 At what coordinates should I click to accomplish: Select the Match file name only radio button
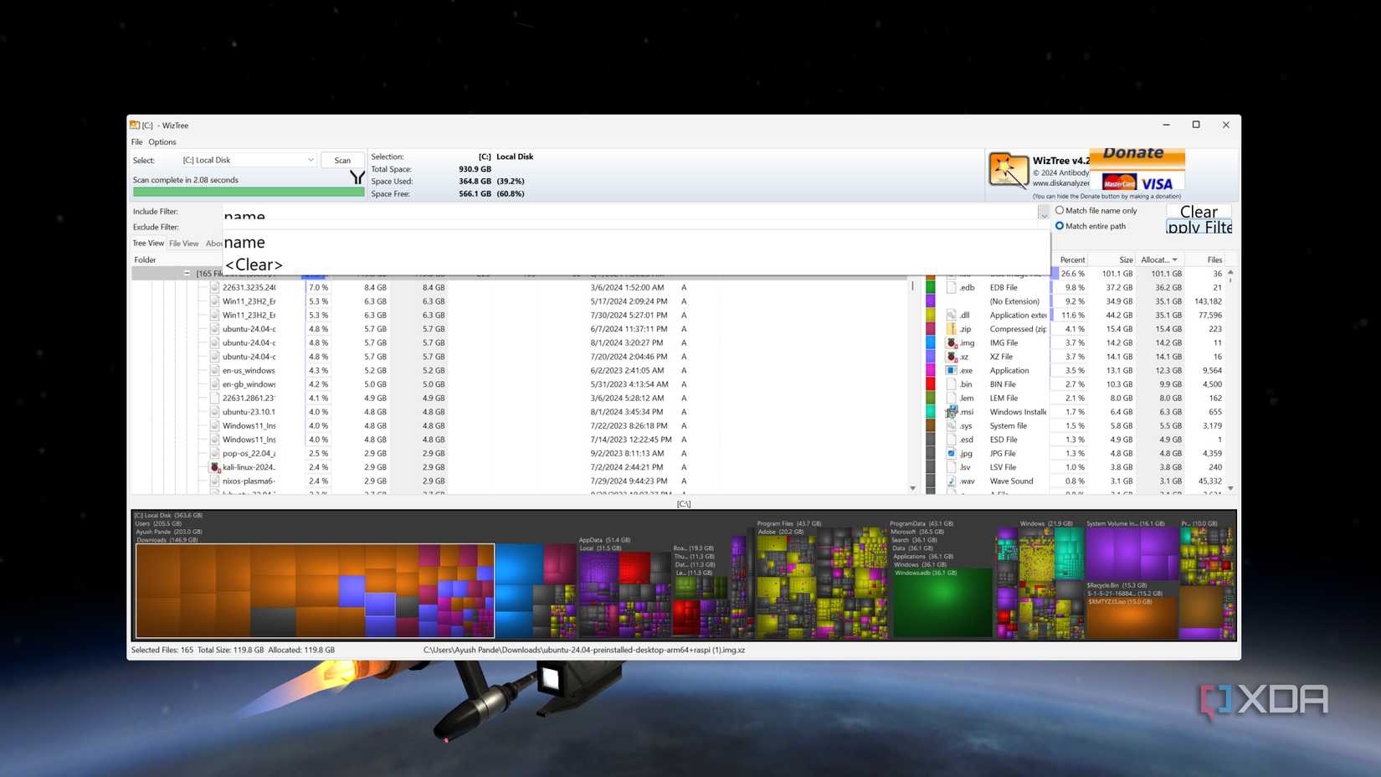1060,210
